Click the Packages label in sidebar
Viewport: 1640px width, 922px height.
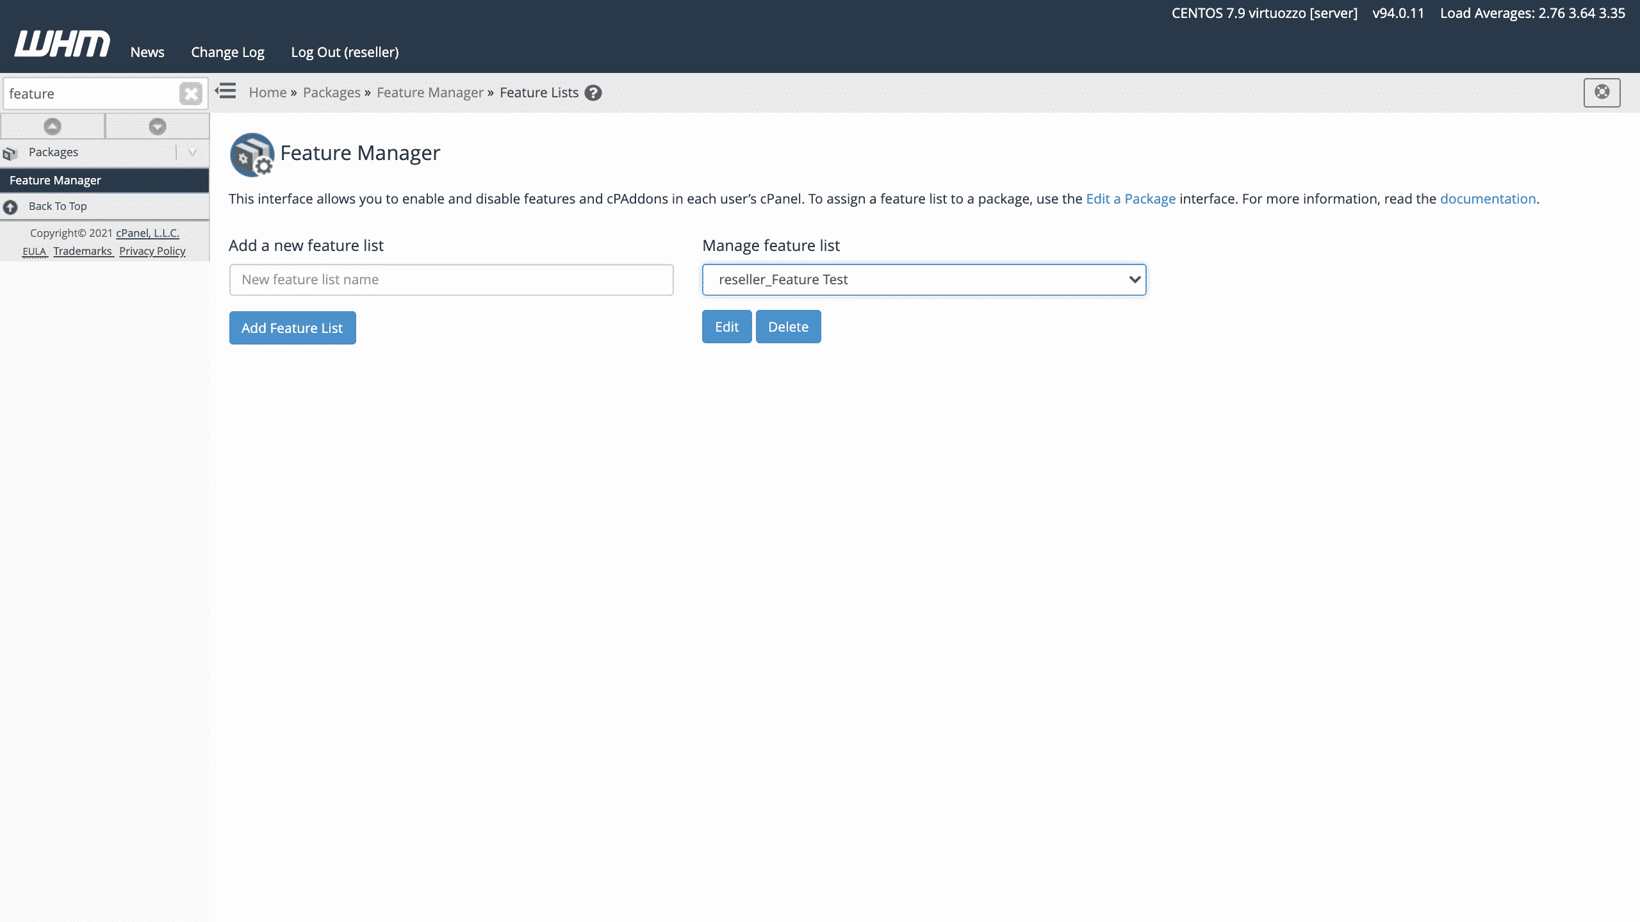53,152
